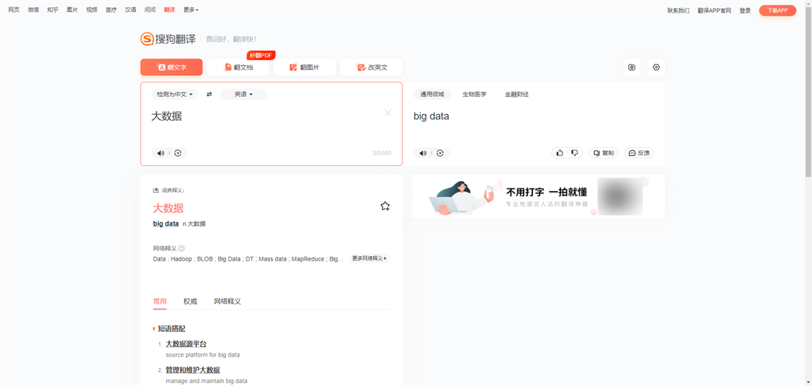Click the repeat-play icon under source text
This screenshot has width=812, height=386.
[178, 153]
